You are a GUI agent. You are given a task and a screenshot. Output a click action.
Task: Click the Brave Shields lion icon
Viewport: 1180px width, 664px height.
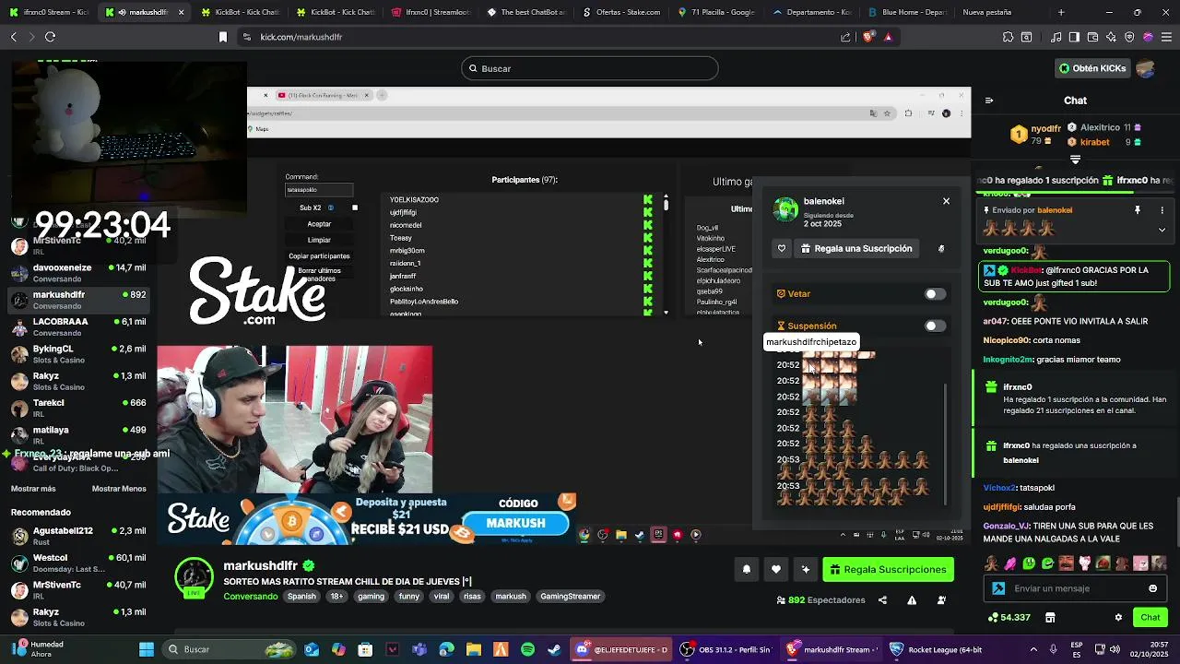pos(867,37)
